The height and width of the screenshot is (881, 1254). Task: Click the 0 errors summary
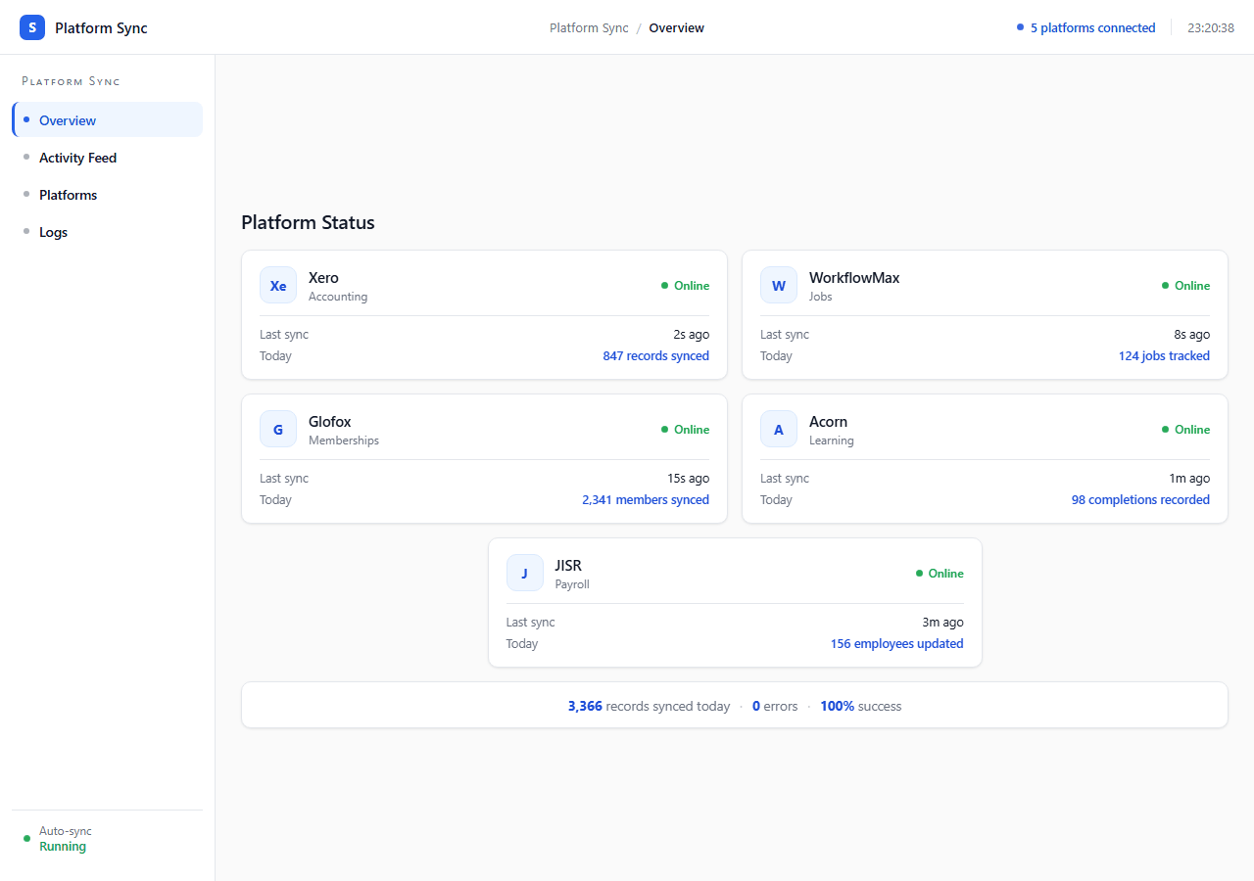(775, 706)
